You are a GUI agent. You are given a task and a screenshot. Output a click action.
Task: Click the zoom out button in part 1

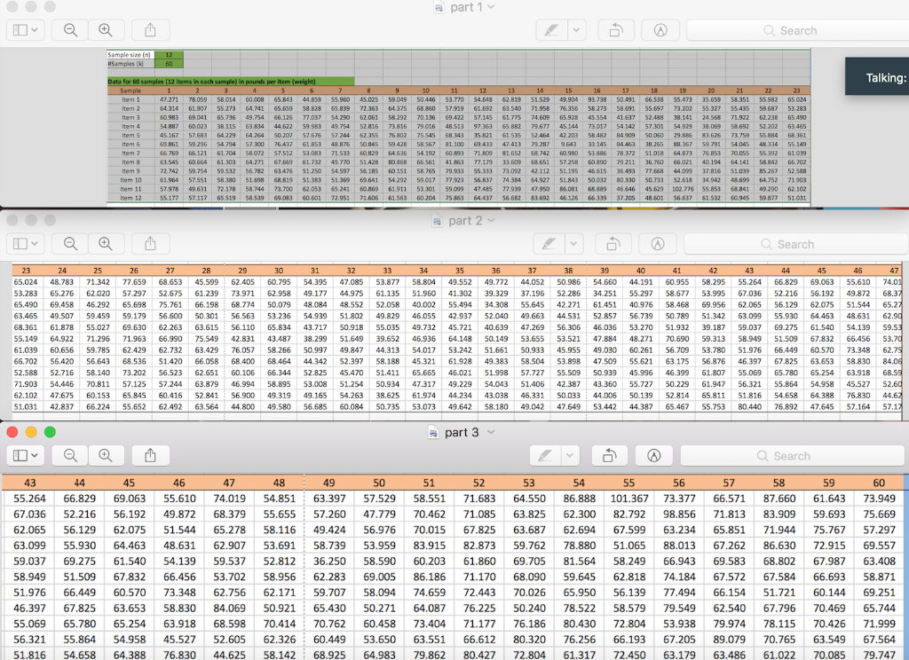click(68, 29)
